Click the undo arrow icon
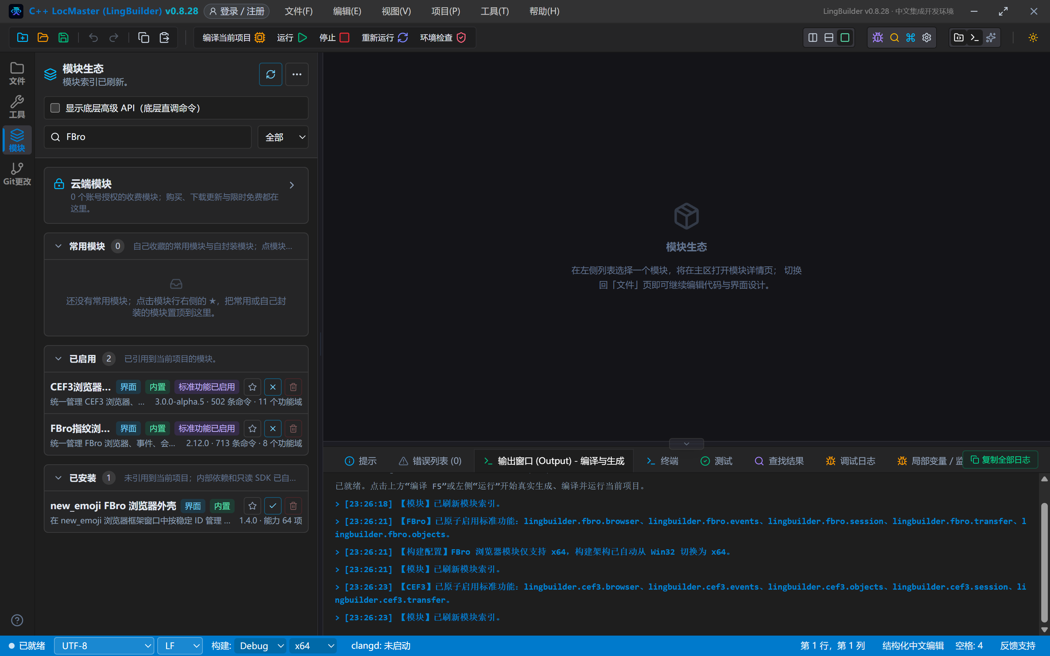This screenshot has width=1050, height=656. pyautogui.click(x=93, y=38)
